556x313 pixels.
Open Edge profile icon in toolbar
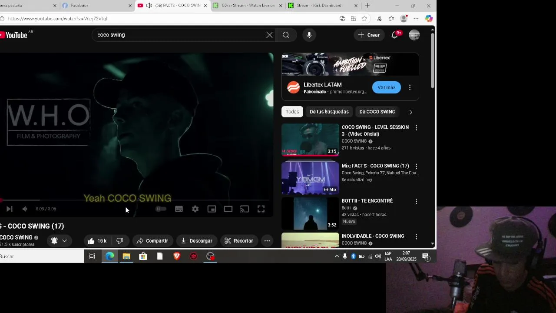[x=404, y=19]
